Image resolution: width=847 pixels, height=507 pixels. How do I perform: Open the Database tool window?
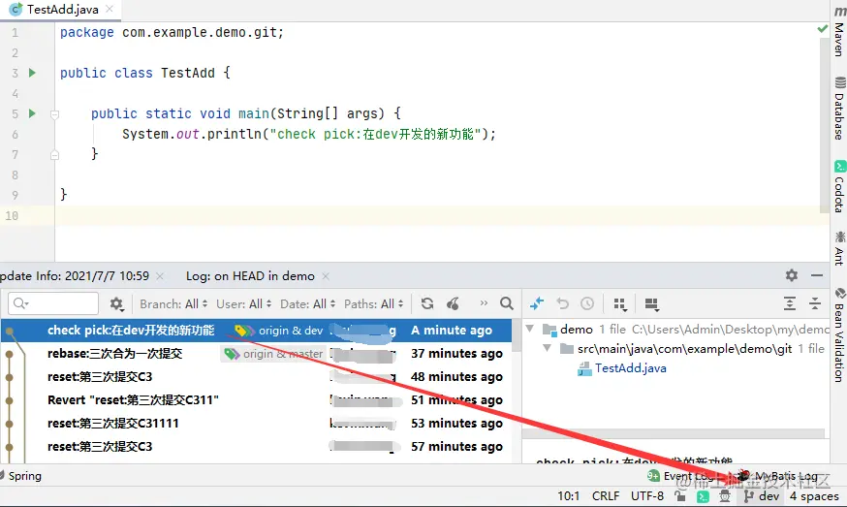tap(839, 109)
